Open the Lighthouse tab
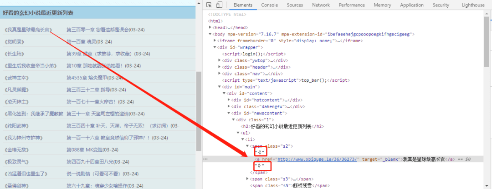 click(473, 5)
